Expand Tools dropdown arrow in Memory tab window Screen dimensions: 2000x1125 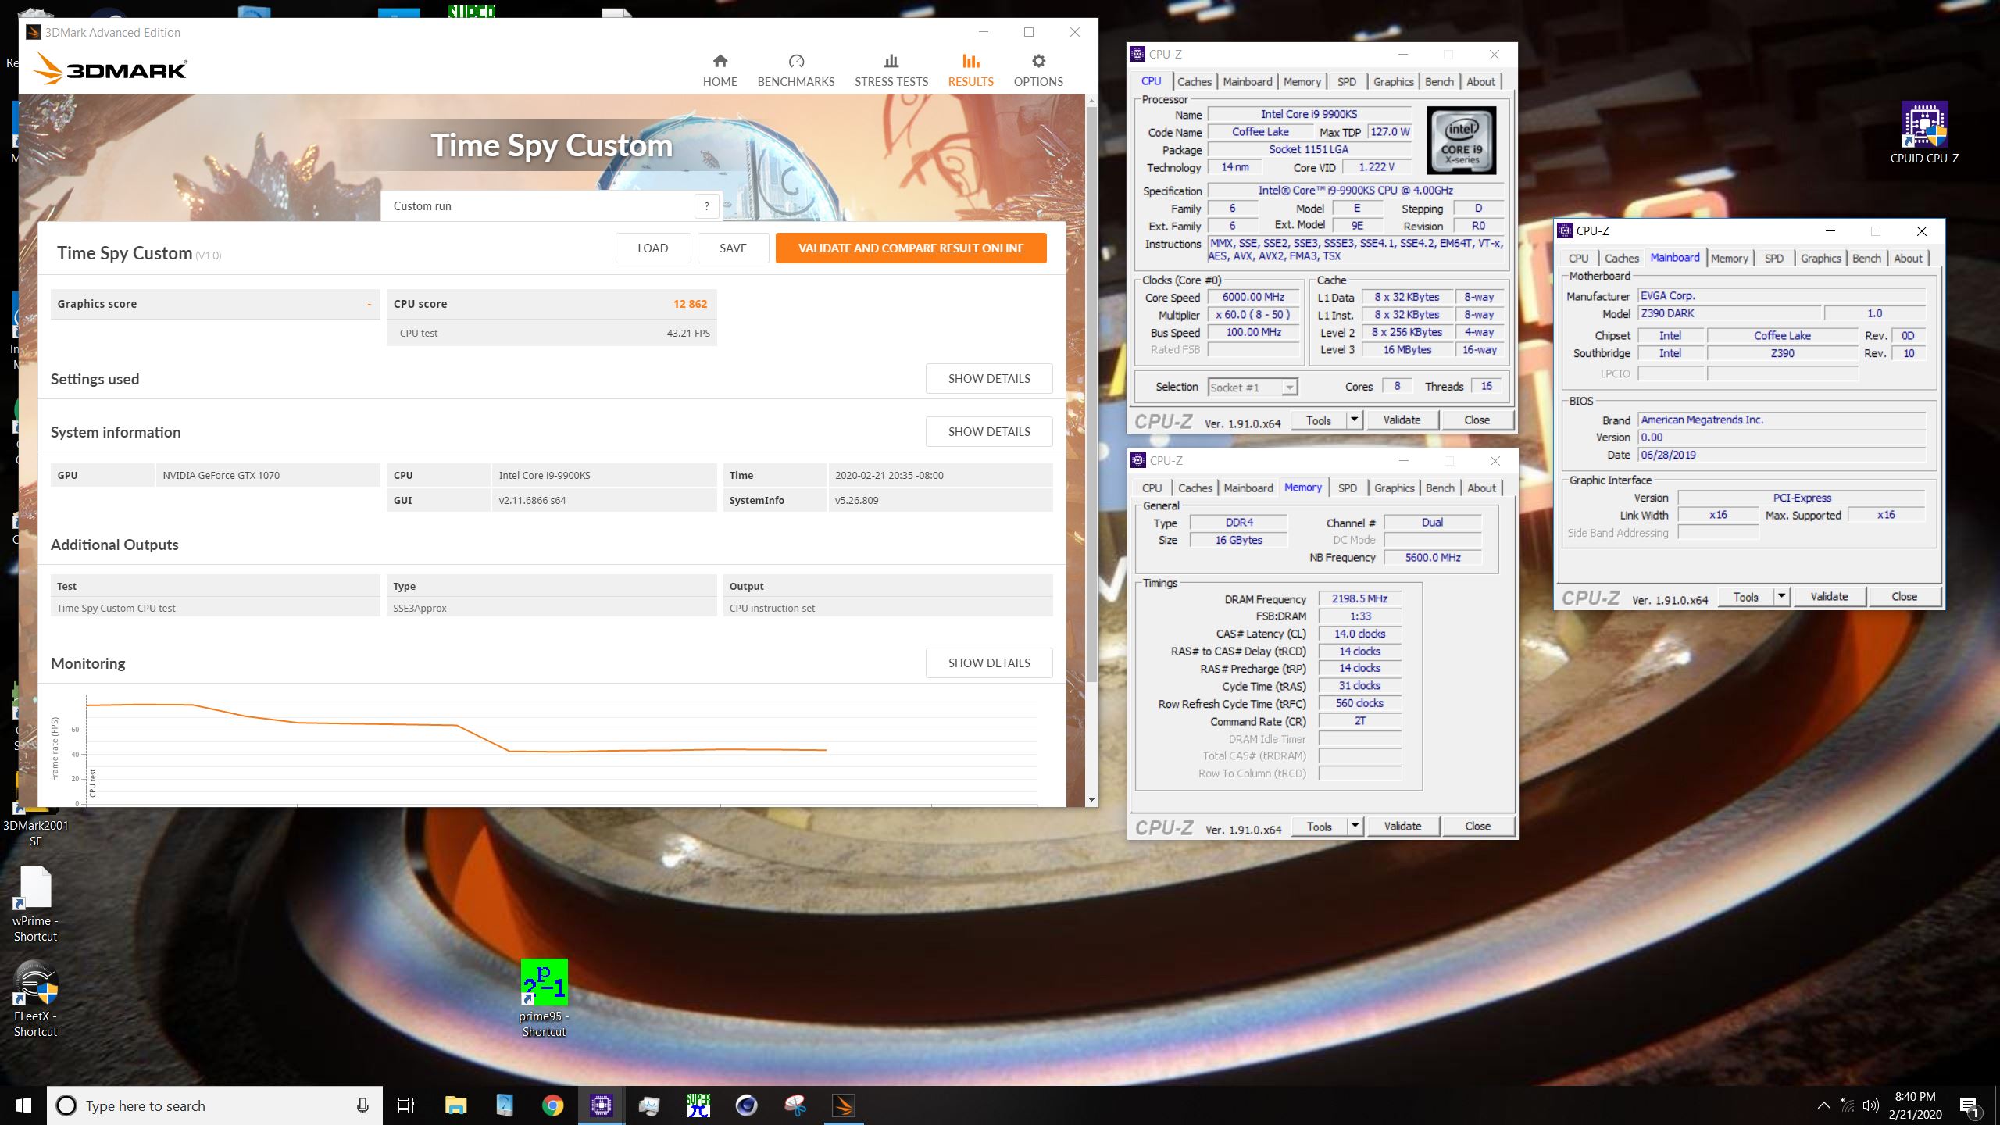pyautogui.click(x=1355, y=827)
